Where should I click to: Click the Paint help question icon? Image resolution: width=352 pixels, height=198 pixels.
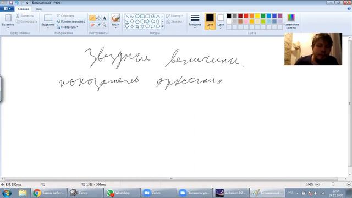(349, 9)
